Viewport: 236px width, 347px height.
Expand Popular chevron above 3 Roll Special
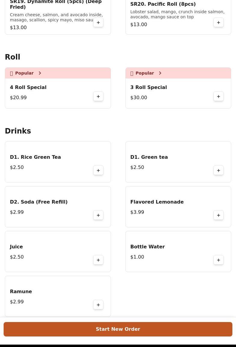[160, 73]
